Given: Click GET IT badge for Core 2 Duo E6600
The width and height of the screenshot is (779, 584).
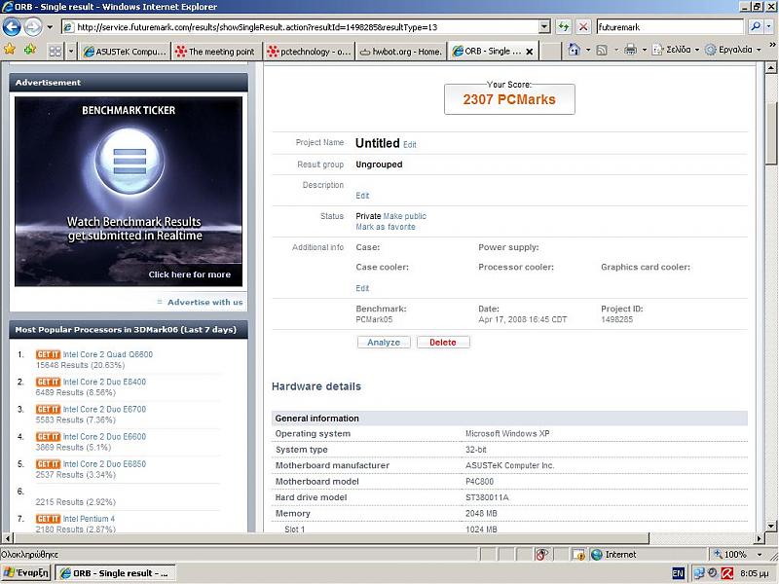Looking at the screenshot, I should click(x=48, y=436).
